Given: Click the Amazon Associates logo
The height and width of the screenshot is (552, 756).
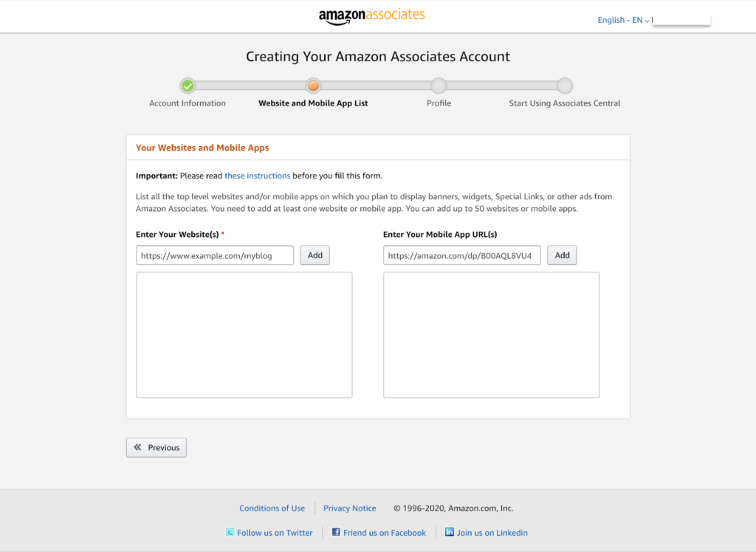Looking at the screenshot, I should (371, 15).
